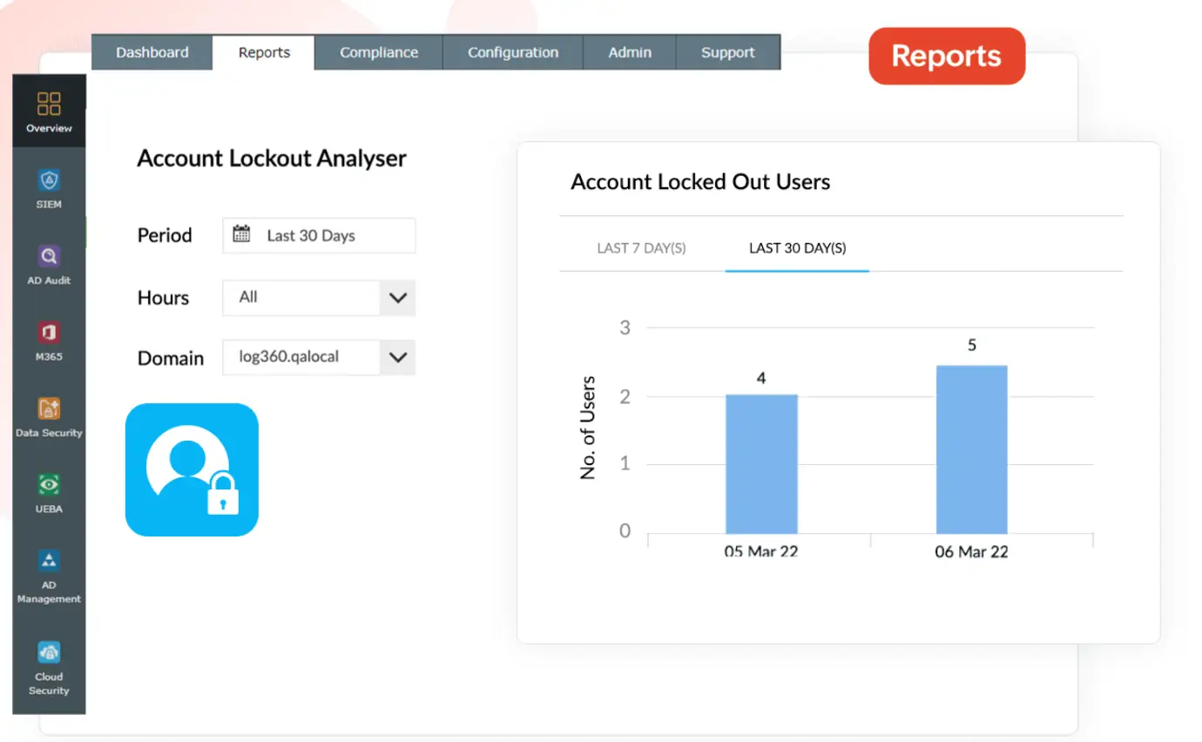The width and height of the screenshot is (1202, 742).
Task: Open the Admin tab
Action: click(630, 52)
